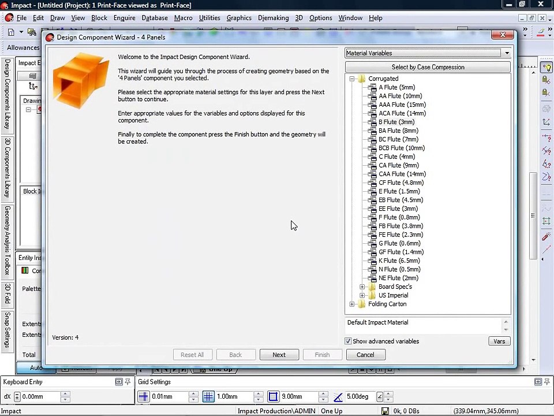Select the distance enquiry tool with question mark
The image size is (554, 416).
[x=546, y=138]
